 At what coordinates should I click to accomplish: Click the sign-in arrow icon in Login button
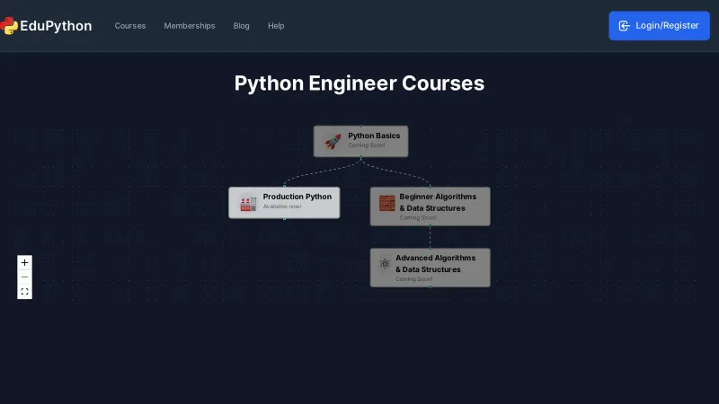tap(625, 26)
